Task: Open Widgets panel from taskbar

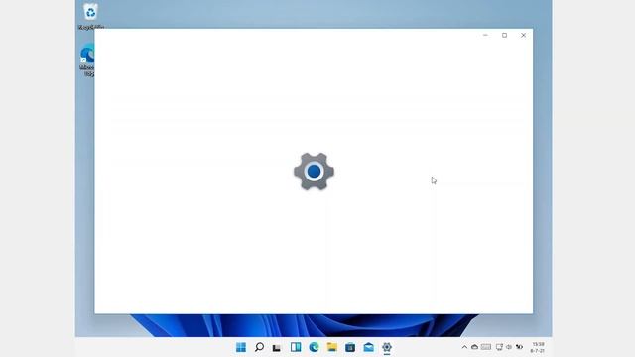Action: [296, 347]
